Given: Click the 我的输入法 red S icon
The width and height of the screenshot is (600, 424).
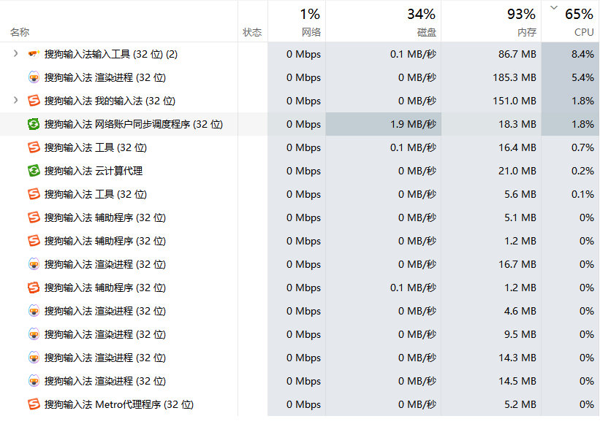Looking at the screenshot, I should pos(34,101).
